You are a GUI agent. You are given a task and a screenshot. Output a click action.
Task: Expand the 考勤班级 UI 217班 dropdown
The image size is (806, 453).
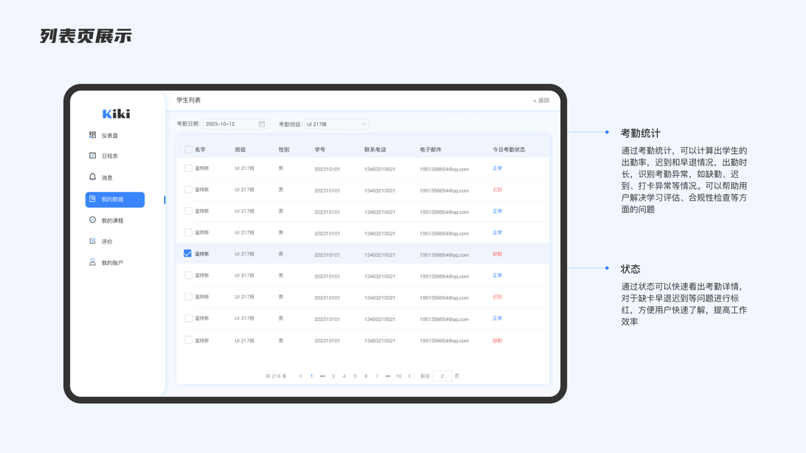tap(336, 124)
